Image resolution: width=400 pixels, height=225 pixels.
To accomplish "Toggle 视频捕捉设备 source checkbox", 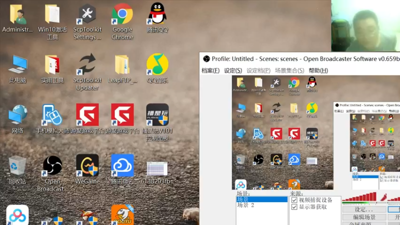I will [x=294, y=200].
